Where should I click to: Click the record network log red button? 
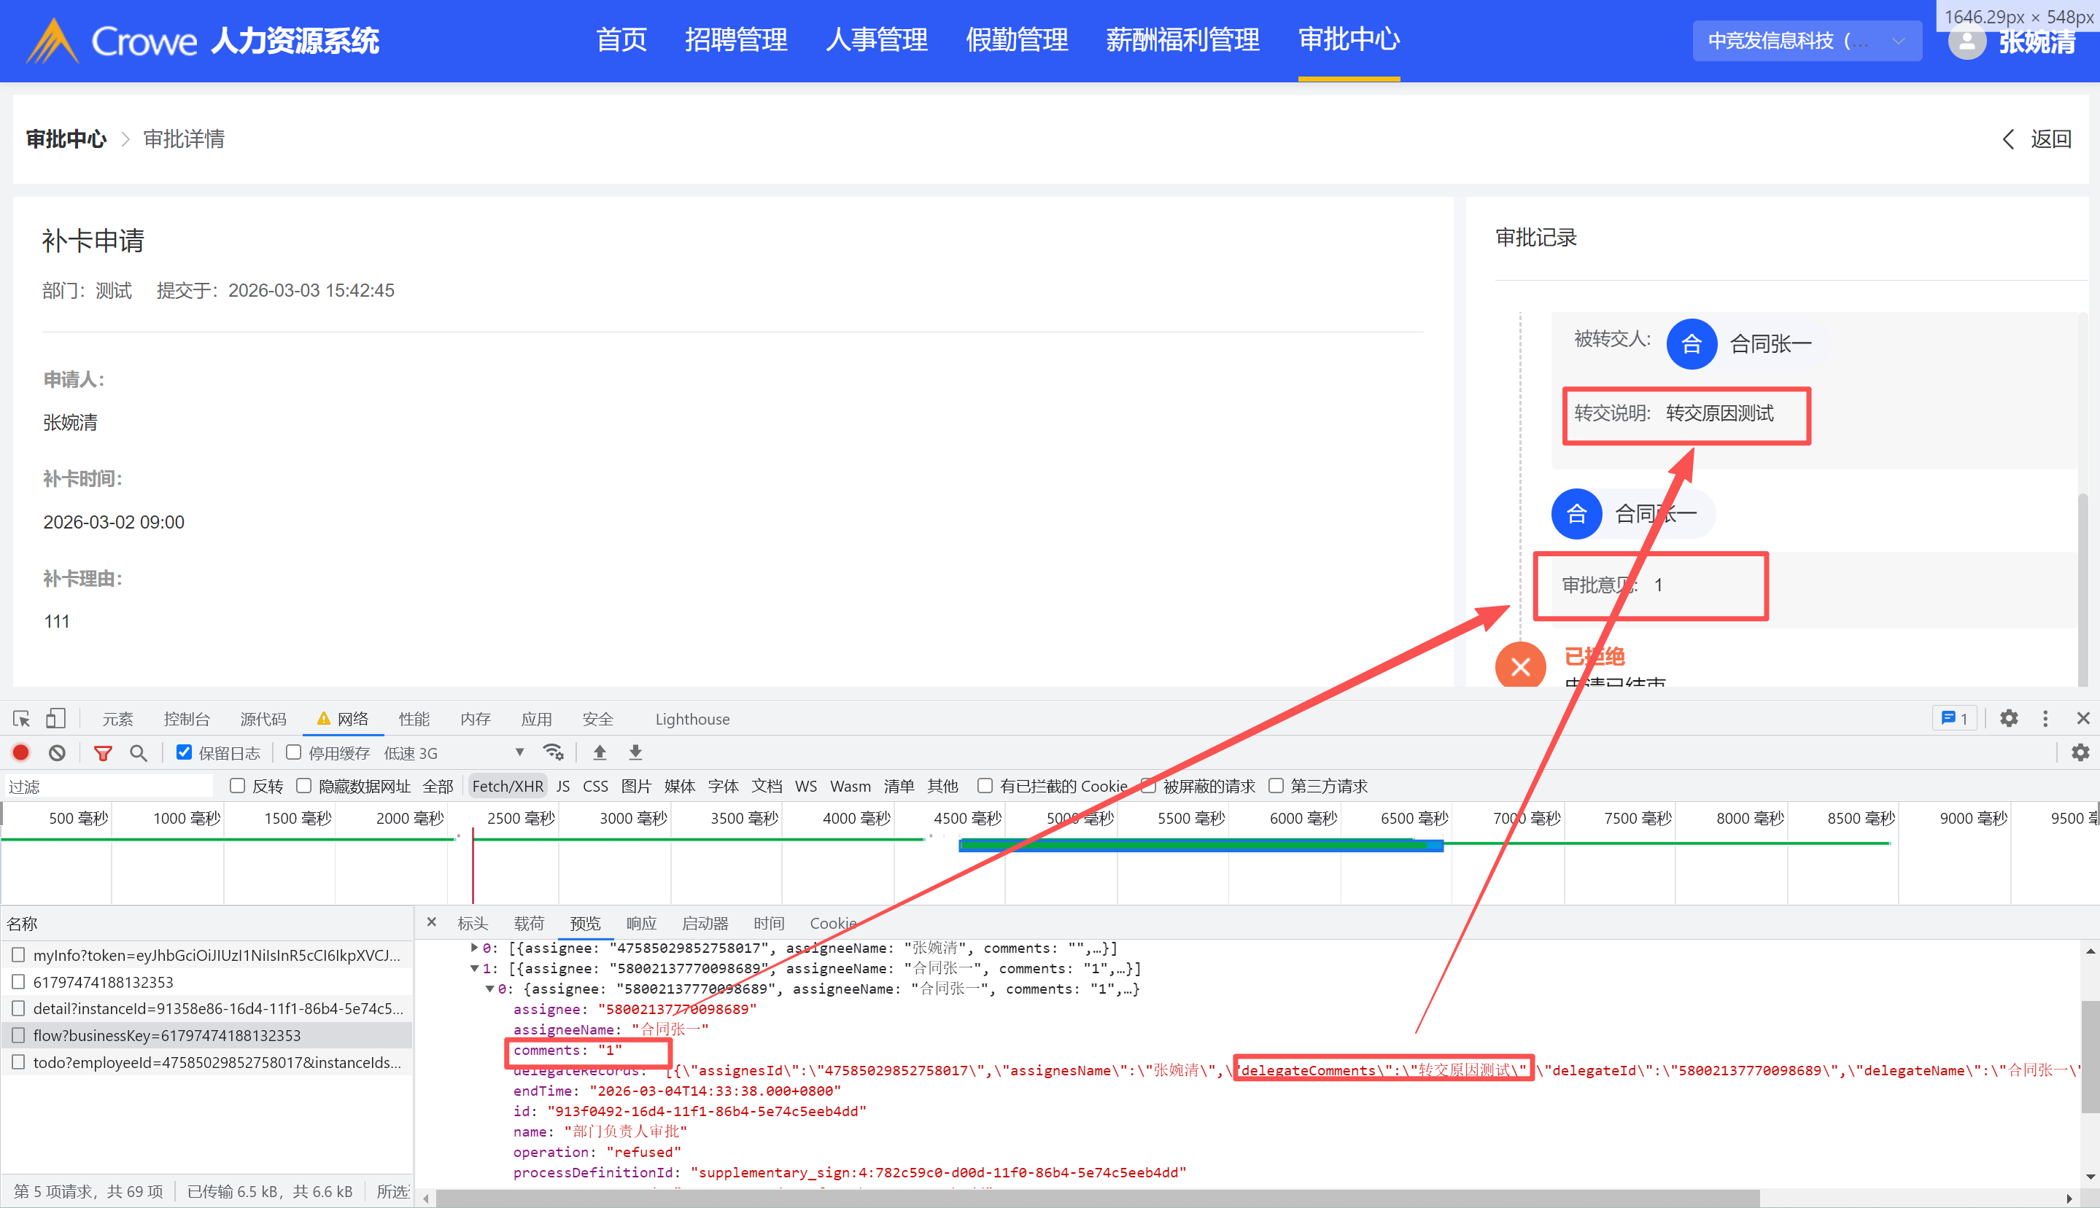[x=20, y=752]
